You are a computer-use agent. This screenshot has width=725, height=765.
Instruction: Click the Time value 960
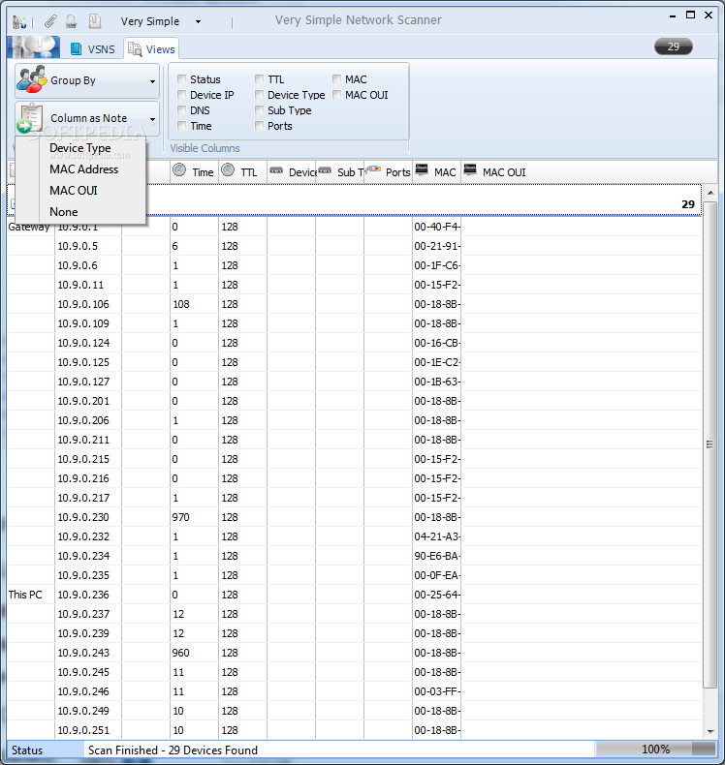180,653
